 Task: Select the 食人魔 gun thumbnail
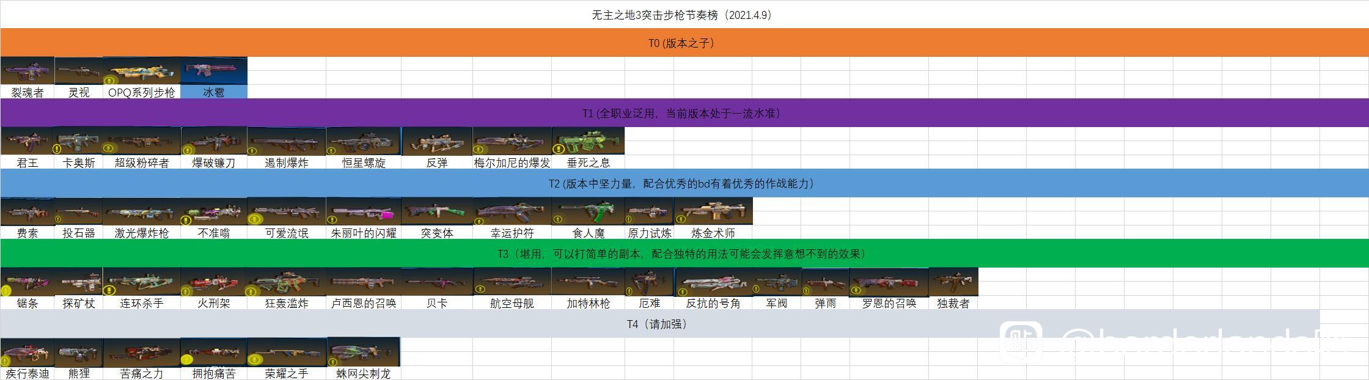(588, 211)
